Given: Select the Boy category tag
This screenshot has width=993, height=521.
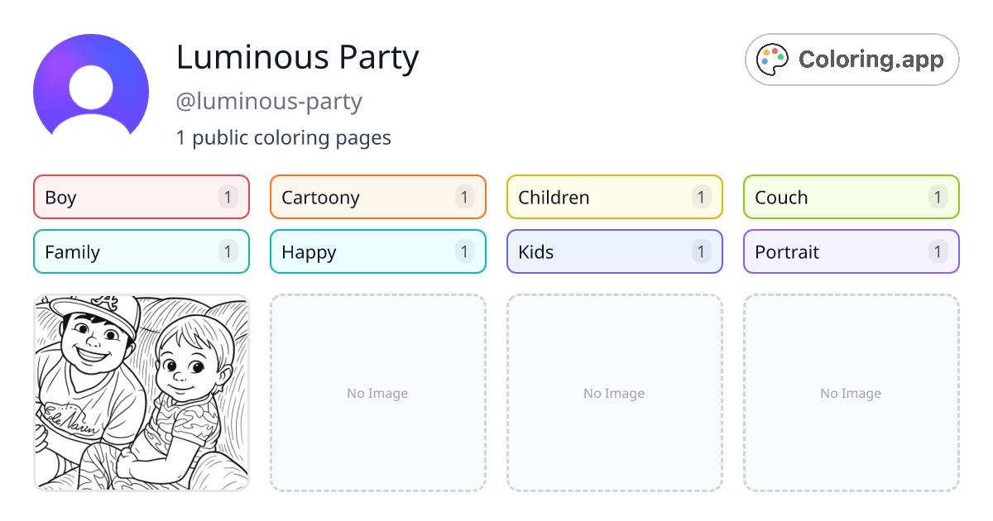Looking at the screenshot, I should click(x=141, y=197).
